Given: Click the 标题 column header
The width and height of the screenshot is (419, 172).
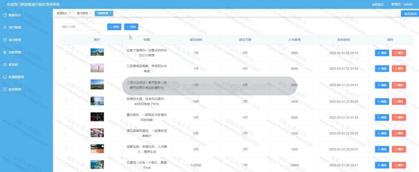Looking at the screenshot, I should 146,40.
